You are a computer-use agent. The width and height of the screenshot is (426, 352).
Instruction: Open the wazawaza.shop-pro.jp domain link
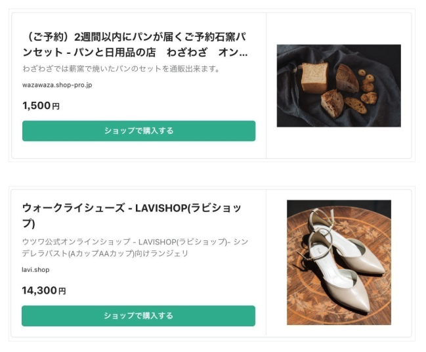pos(56,85)
